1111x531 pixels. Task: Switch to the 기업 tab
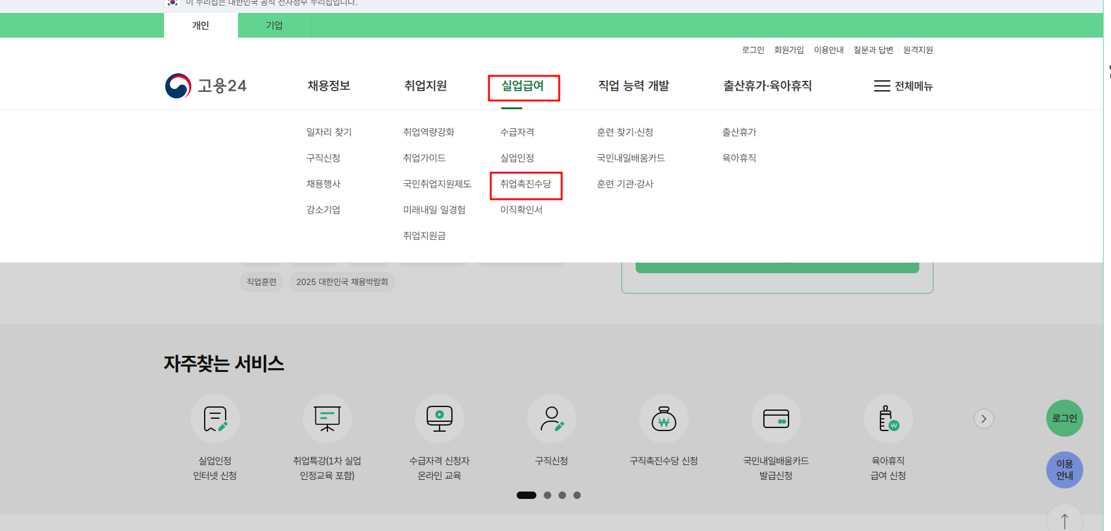(x=274, y=25)
